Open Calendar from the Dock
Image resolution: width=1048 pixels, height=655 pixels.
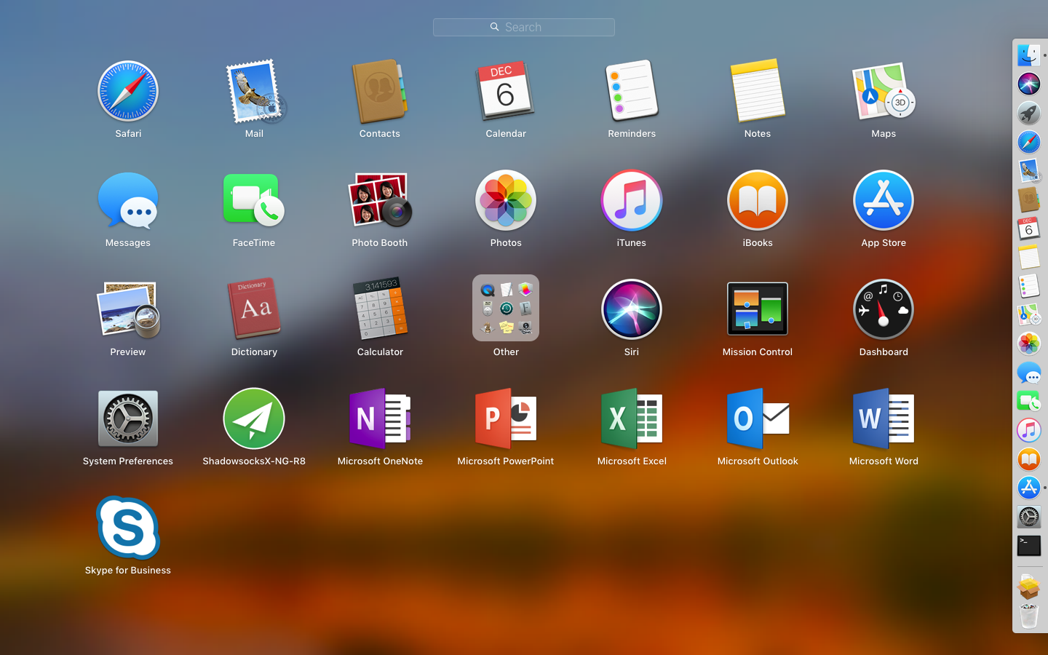tap(1029, 229)
